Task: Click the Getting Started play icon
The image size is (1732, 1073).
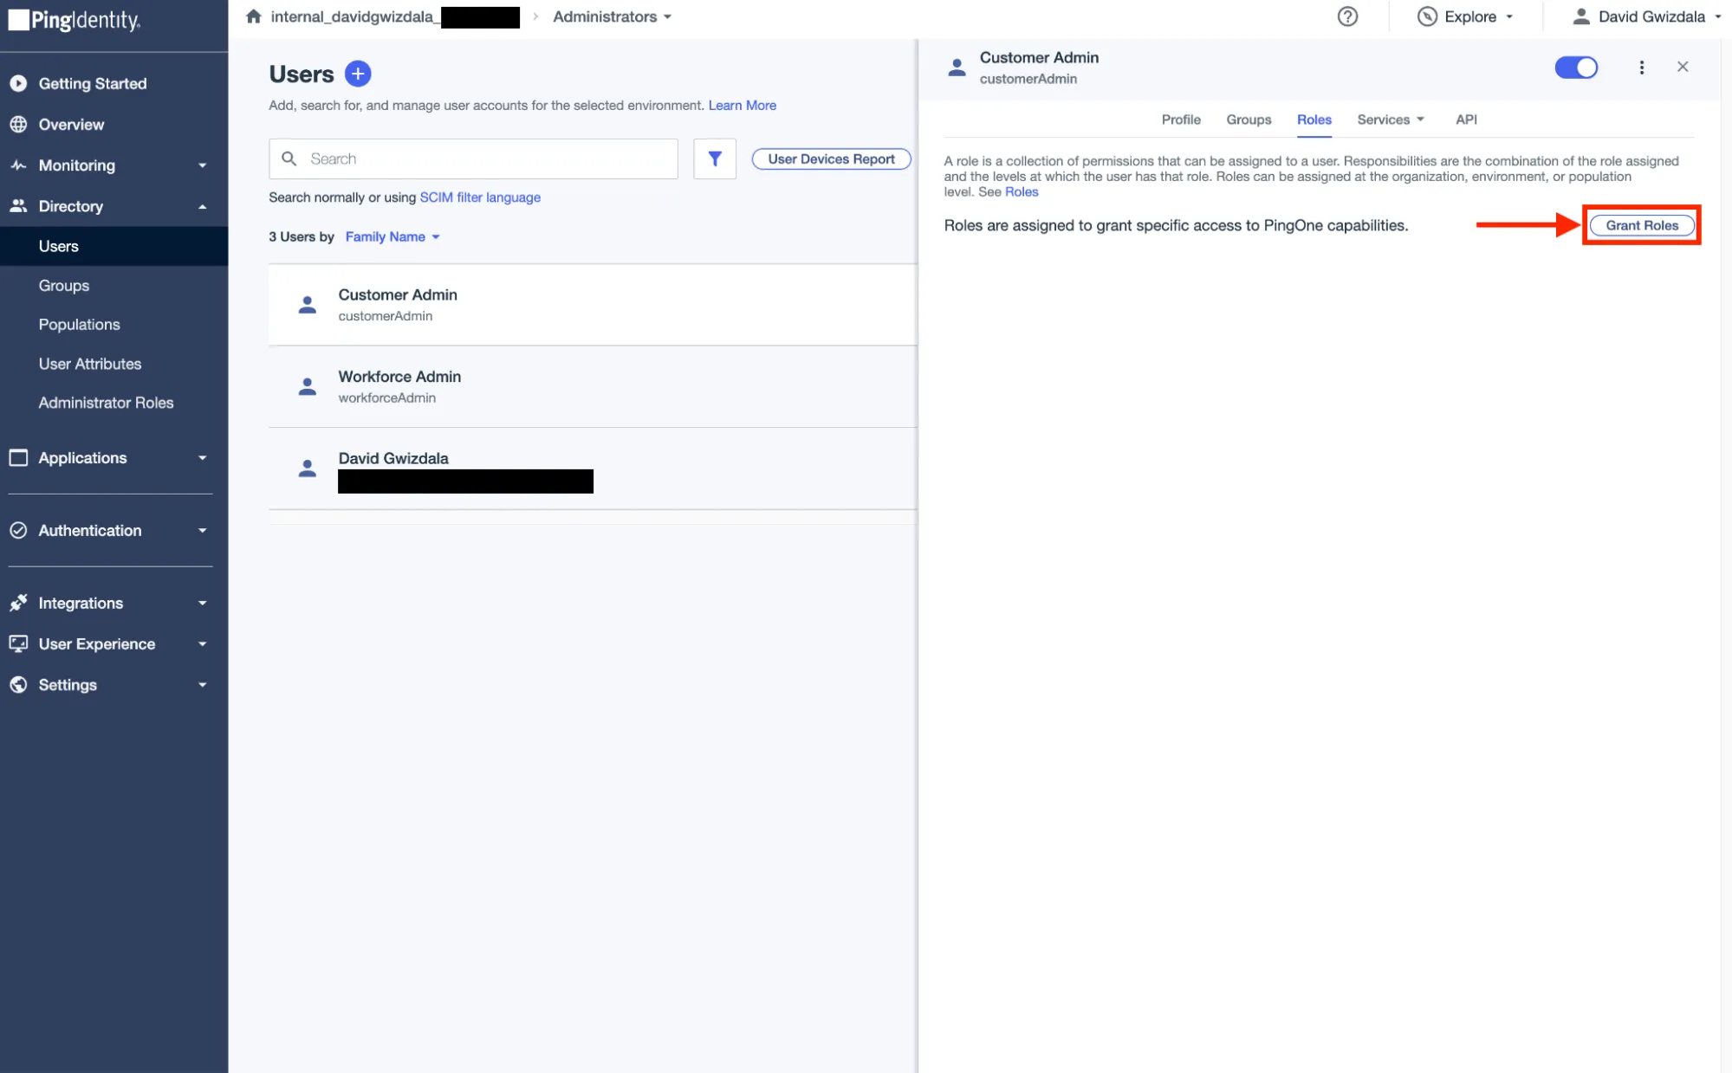Action: 18,83
